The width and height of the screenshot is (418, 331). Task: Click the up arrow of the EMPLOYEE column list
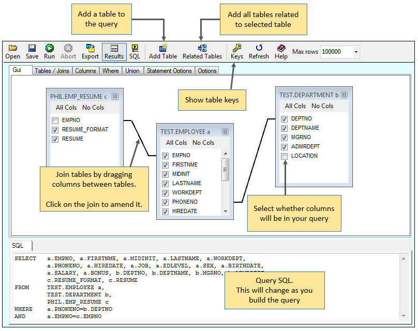[x=225, y=154]
